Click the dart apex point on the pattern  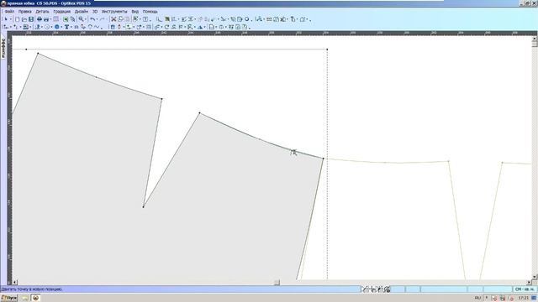[x=144, y=207]
